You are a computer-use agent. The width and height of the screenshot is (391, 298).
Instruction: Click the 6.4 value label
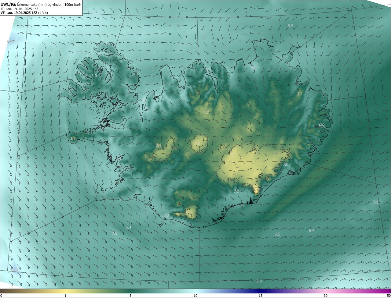[x=128, y=228]
